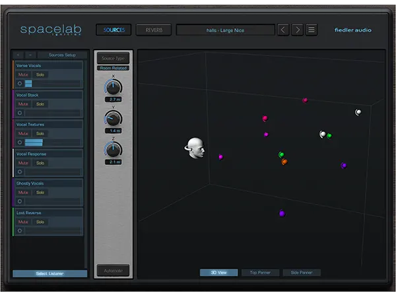396x297 pixels.
Task: Select the Vocal Textures source name
Action: tap(30, 125)
